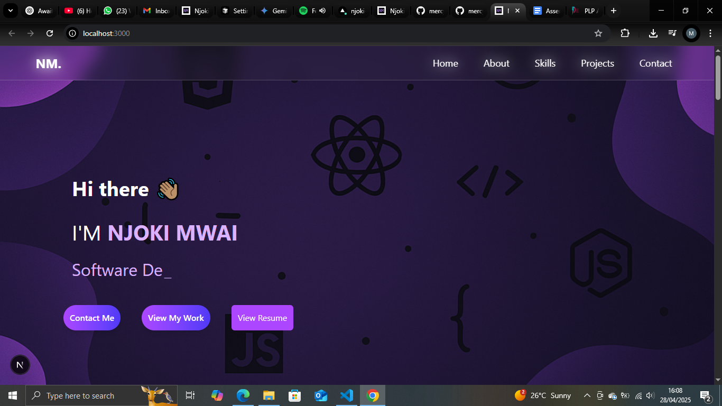722x406 pixels.
Task: Click the page vertical scrollbar thumb
Action: 718,77
